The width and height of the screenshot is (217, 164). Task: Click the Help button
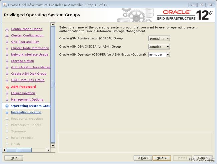click(14, 158)
